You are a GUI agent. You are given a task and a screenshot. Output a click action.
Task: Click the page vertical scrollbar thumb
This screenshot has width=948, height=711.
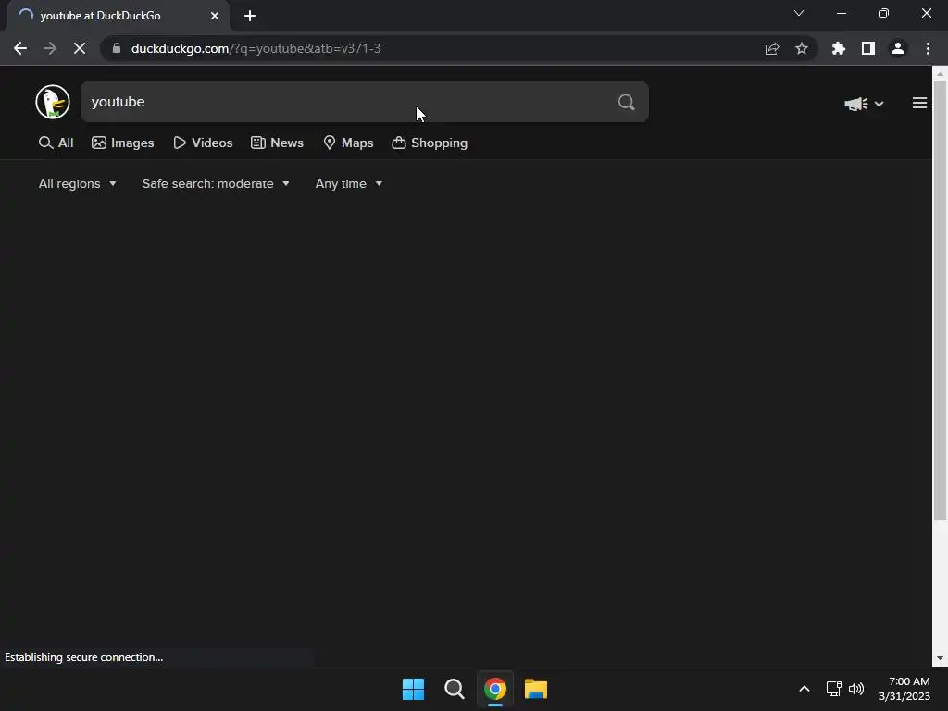tap(940, 301)
